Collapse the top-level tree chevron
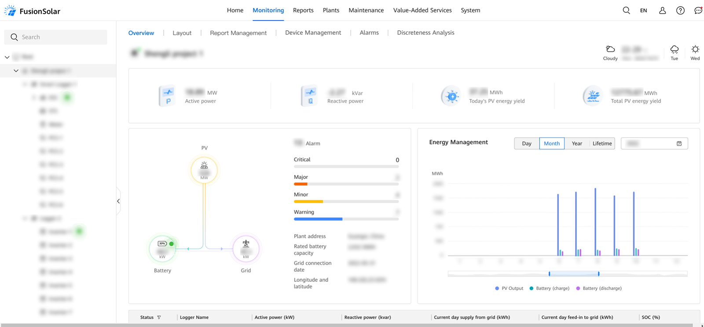 click(x=7, y=57)
